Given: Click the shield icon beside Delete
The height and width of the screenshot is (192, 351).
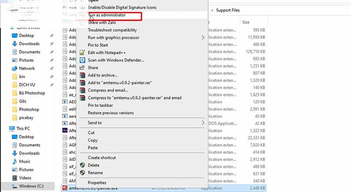Looking at the screenshot, I should pos(82,165).
